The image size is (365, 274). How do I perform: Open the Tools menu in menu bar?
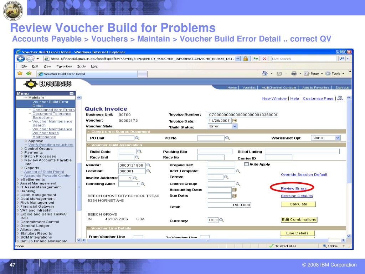pos(82,66)
